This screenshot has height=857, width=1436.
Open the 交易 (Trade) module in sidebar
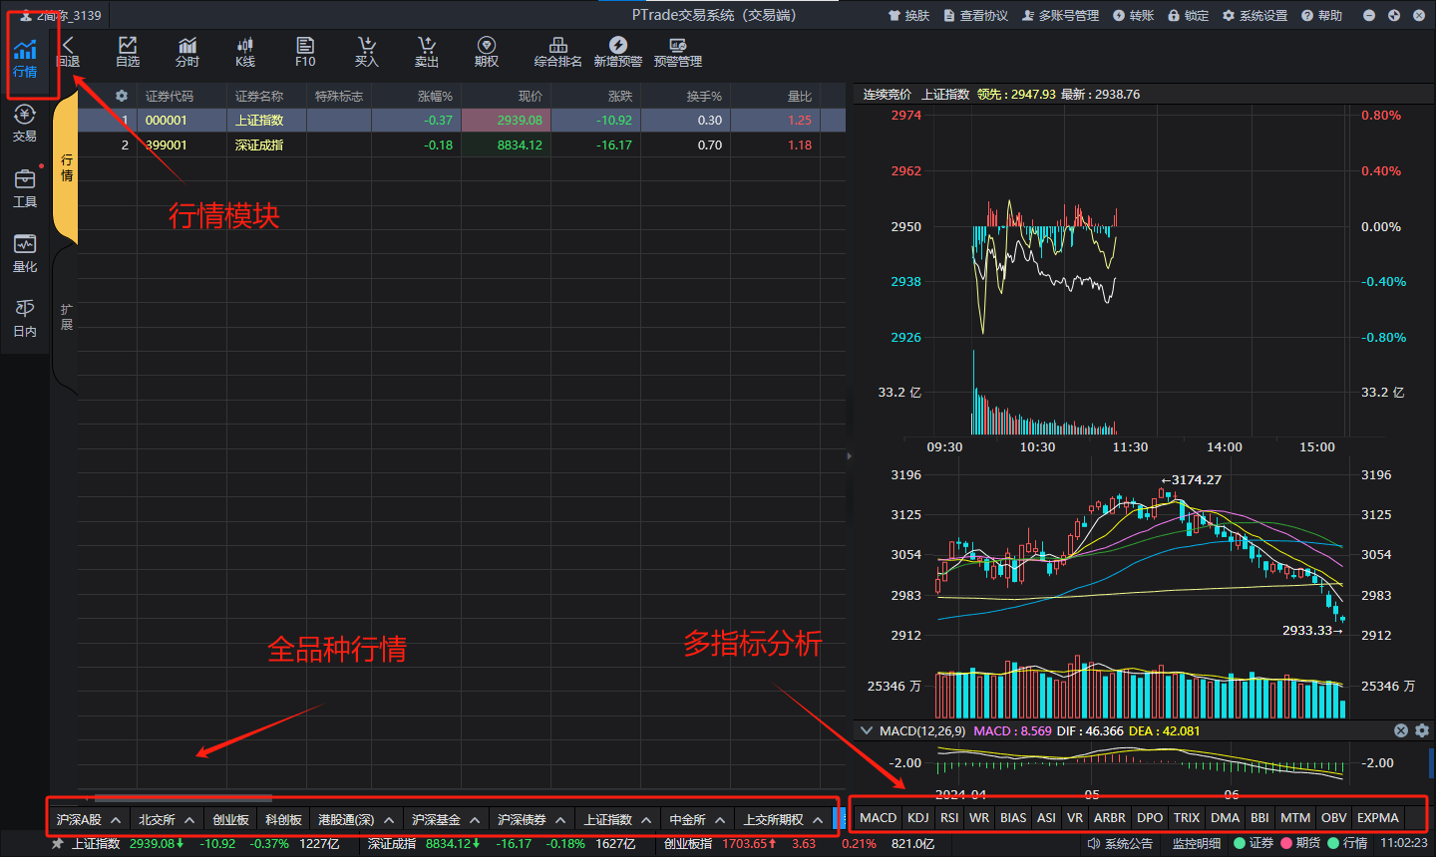tap(25, 124)
